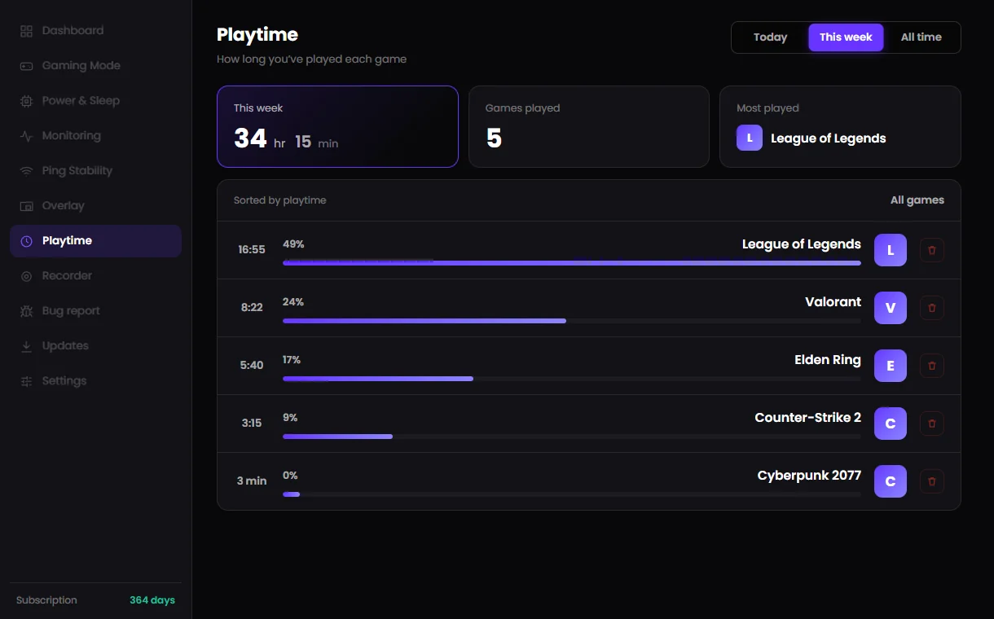
Task: Open the Updates section
Action: click(x=95, y=346)
